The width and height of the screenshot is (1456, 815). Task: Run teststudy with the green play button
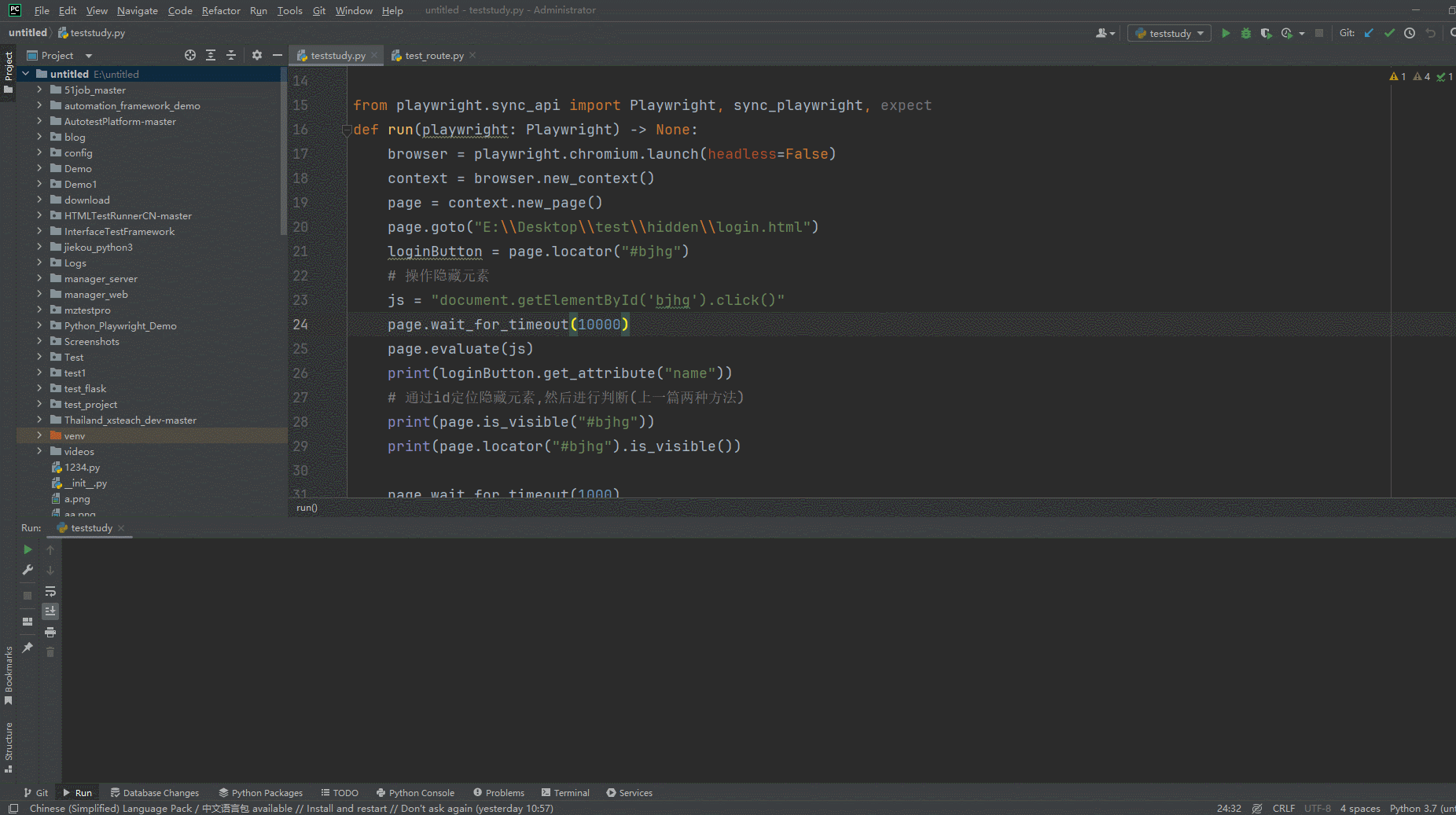click(x=1225, y=33)
